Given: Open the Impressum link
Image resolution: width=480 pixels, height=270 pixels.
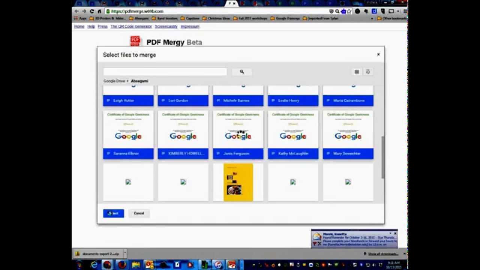Looking at the screenshot, I should pos(190,27).
